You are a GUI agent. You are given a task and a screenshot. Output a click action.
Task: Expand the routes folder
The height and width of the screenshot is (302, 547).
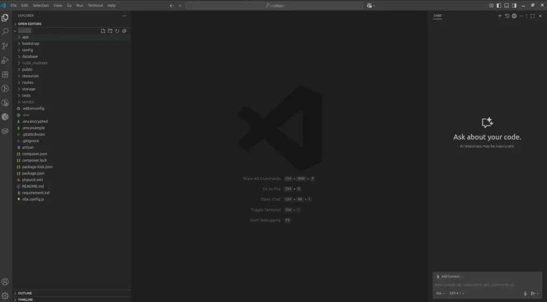coord(72,83)
